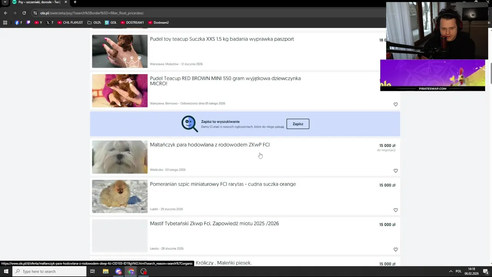Open Pudel toy teacup Suczka XXS listing
492x277 pixels.
(222, 39)
